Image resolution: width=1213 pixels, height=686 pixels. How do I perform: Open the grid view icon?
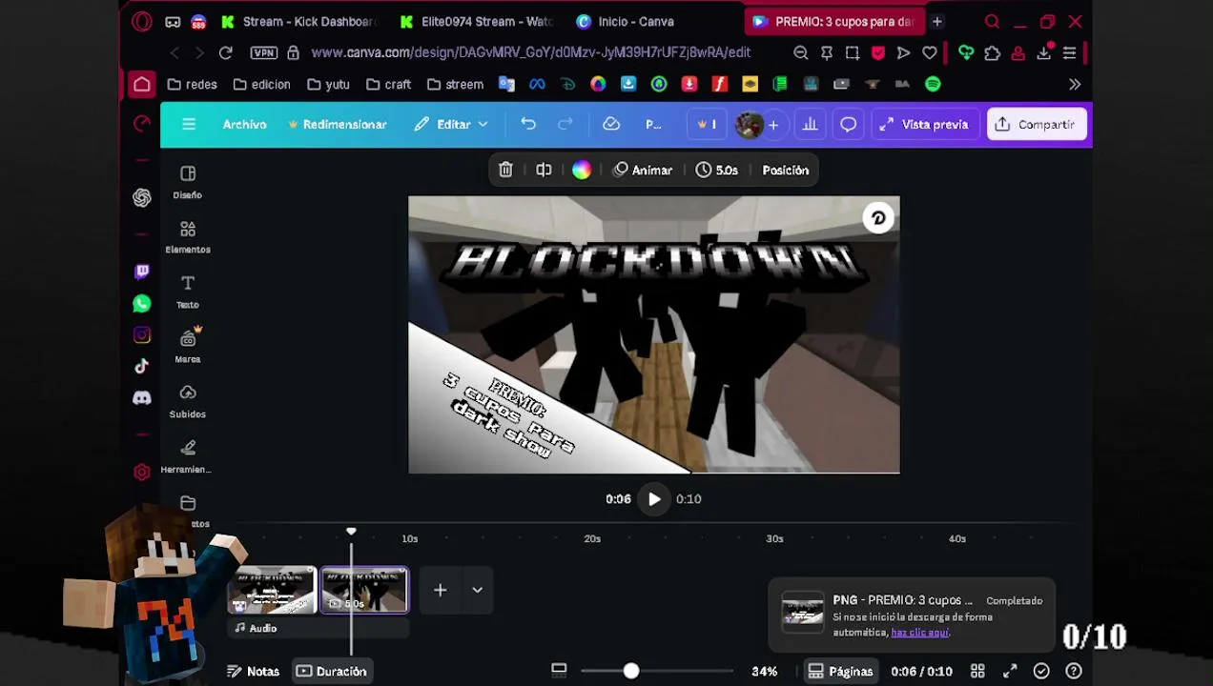[977, 672]
